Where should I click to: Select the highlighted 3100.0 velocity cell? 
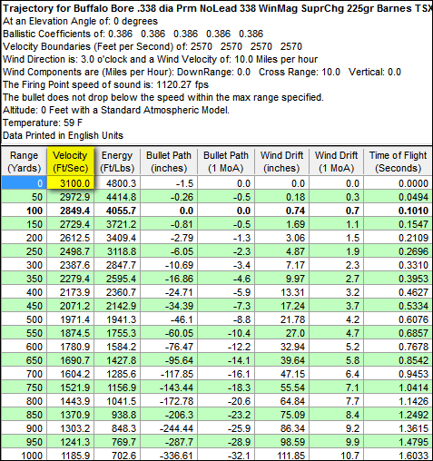pos(71,183)
